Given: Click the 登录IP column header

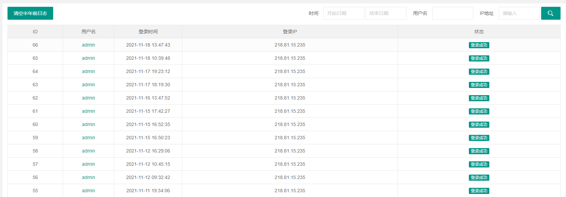Looking at the screenshot, I should coord(290,32).
